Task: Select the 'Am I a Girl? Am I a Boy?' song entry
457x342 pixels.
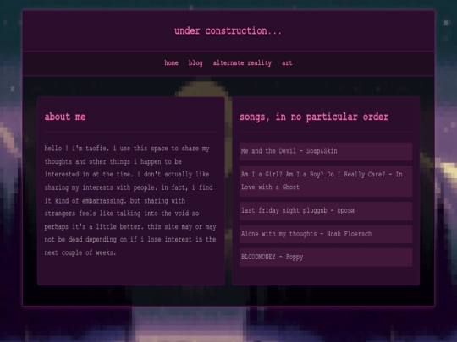Action: click(326, 181)
